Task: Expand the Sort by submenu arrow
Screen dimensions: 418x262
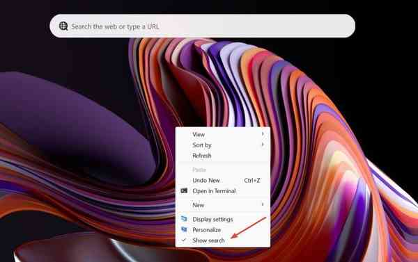Action: (x=263, y=145)
